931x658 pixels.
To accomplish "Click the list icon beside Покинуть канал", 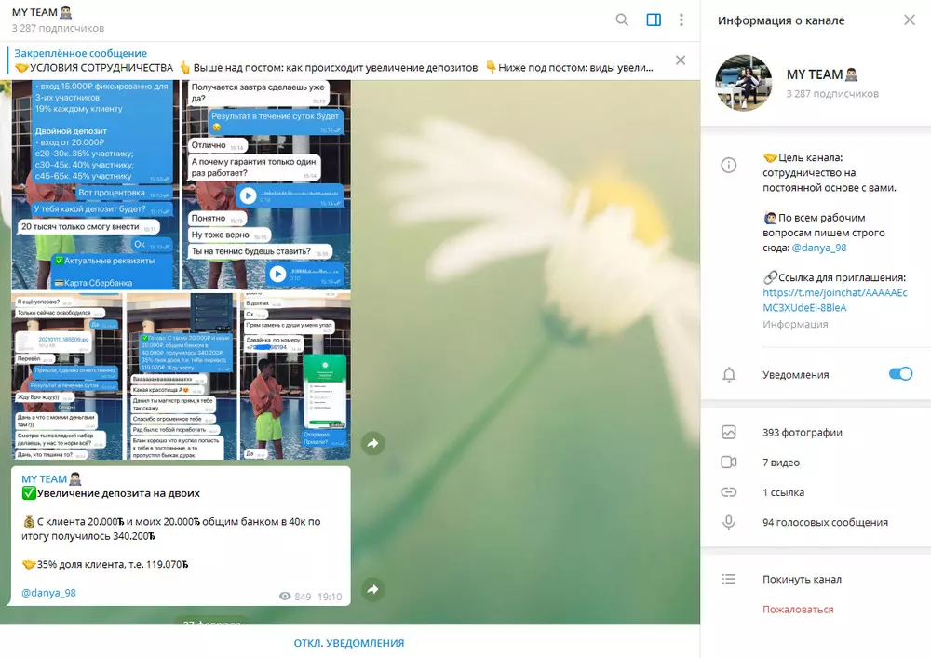I will click(729, 579).
